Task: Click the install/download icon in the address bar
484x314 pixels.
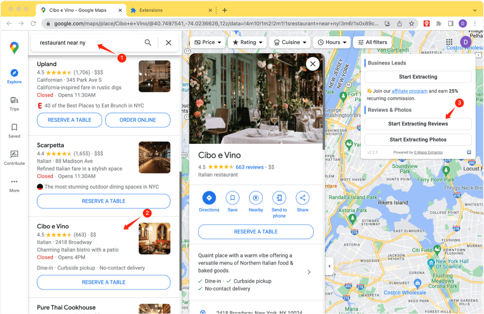Action: coord(387,23)
